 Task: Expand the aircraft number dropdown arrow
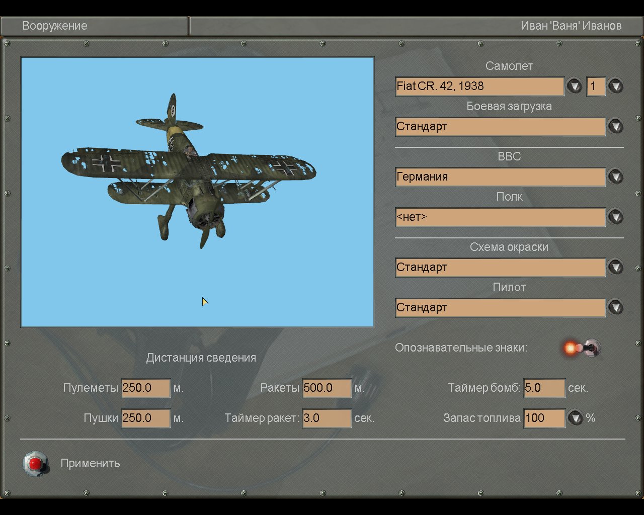pos(615,86)
